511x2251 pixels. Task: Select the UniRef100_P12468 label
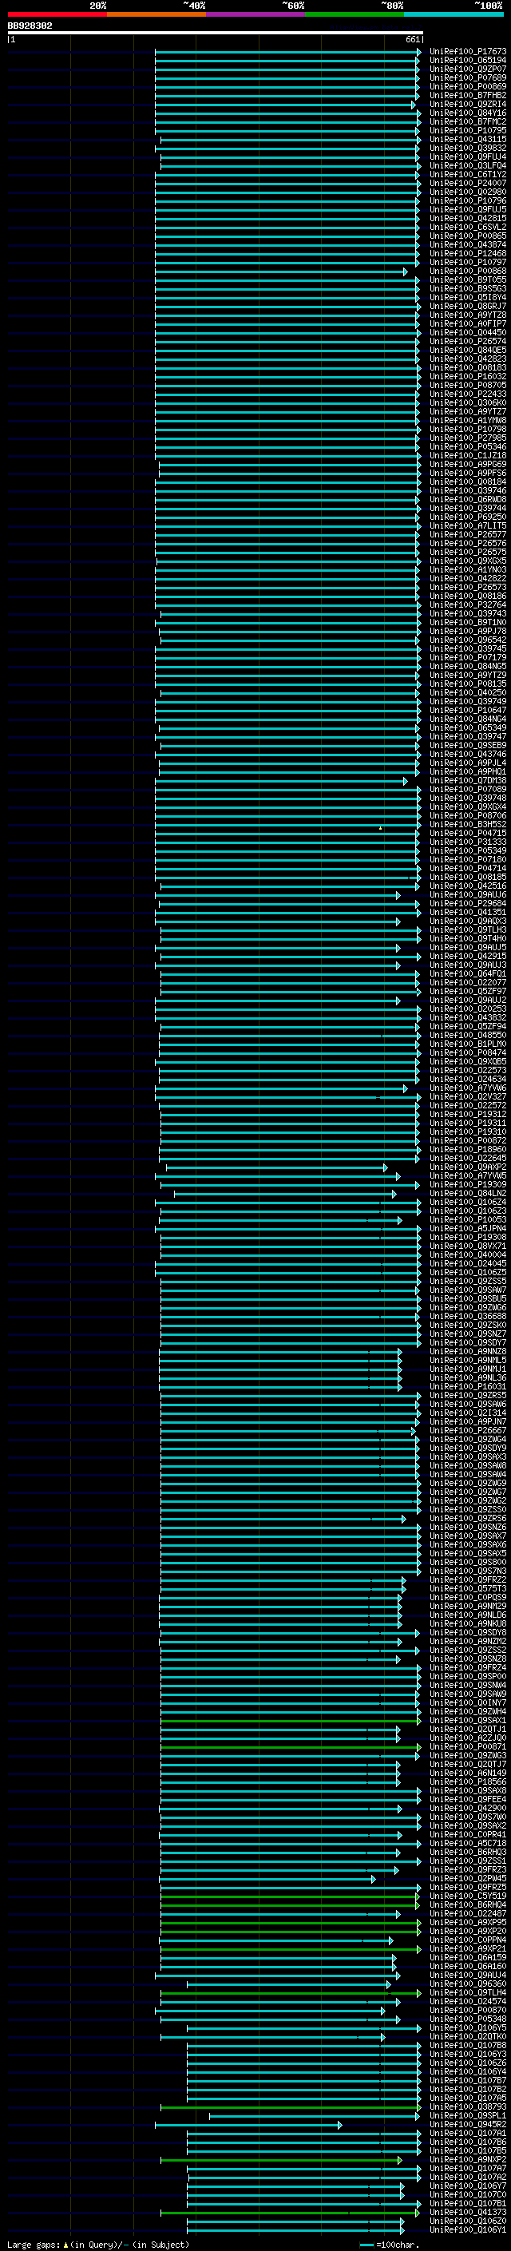click(468, 253)
